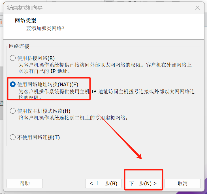Close the 新建虚拟机向导 dialog with X
Viewport: 207px width, 194px height.
pyautogui.click(x=197, y=8)
